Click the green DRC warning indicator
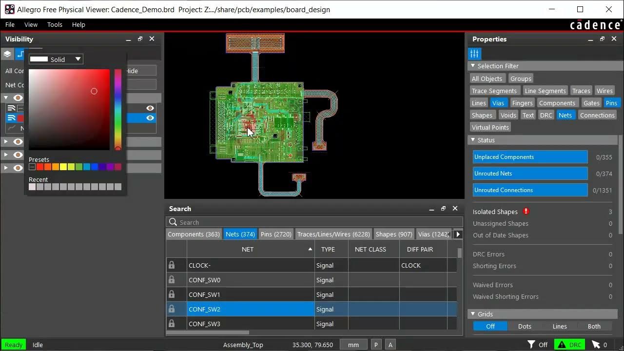Viewport: 624px width, 351px height. coord(570,345)
